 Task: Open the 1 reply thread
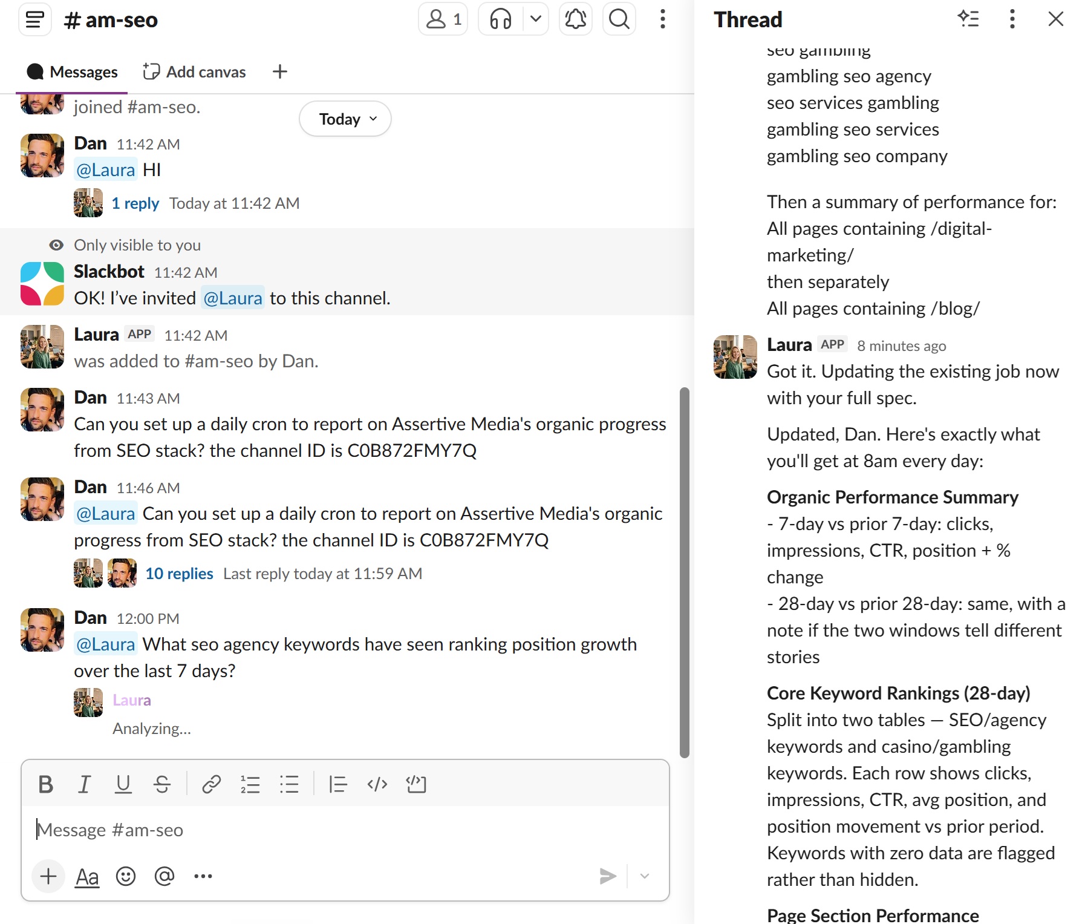click(x=135, y=203)
